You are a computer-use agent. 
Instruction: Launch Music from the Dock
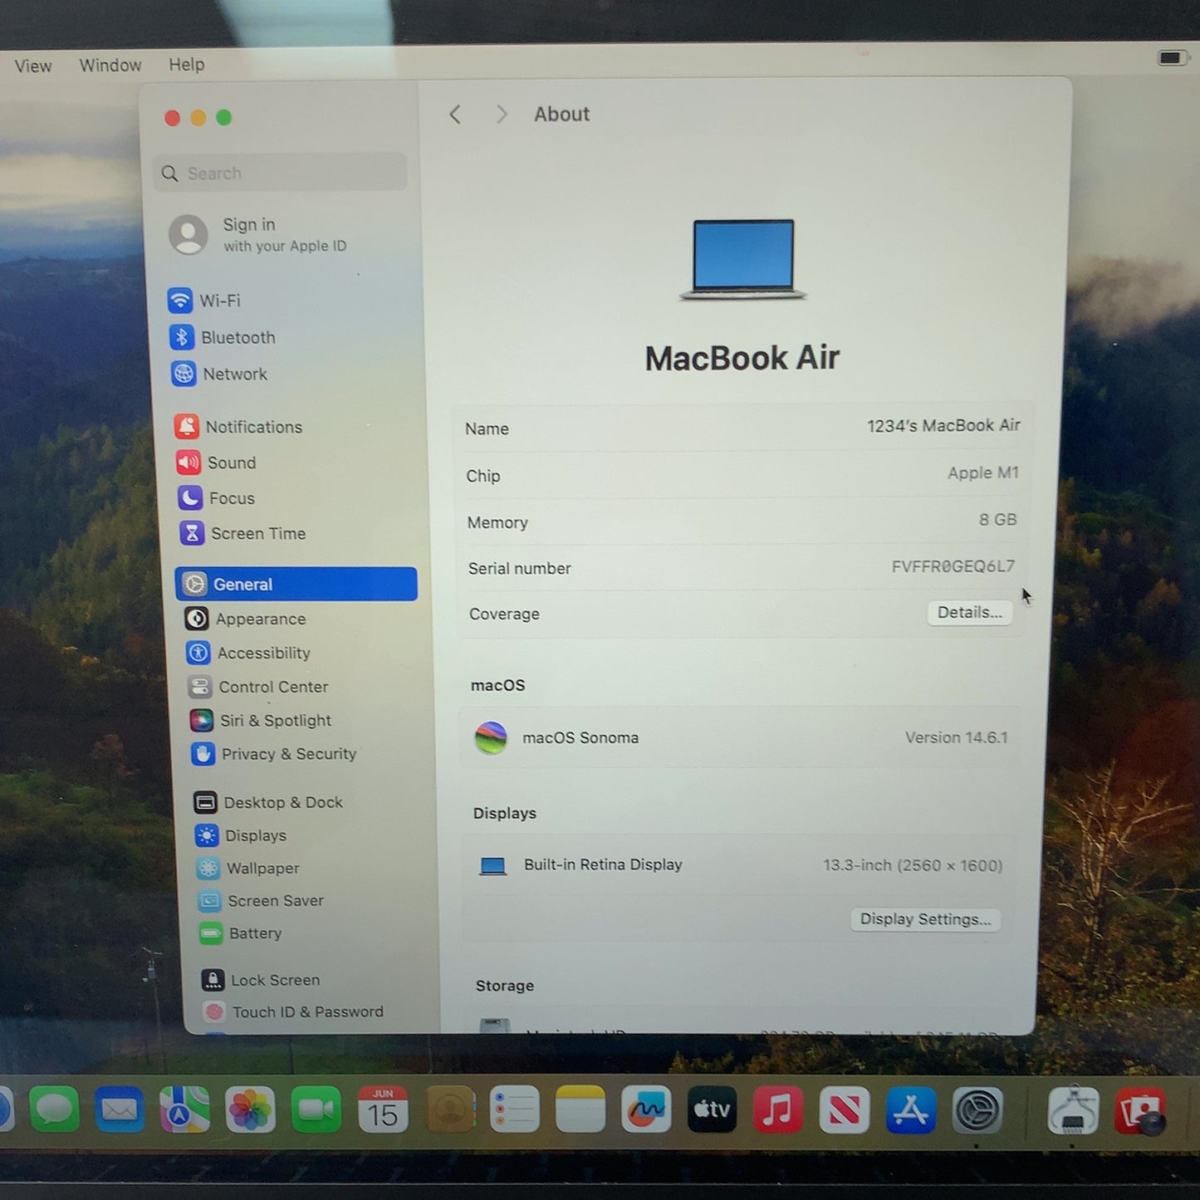tap(777, 1109)
